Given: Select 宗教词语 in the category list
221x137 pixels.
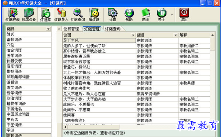Looking at the screenshot, I should pos(29,135).
